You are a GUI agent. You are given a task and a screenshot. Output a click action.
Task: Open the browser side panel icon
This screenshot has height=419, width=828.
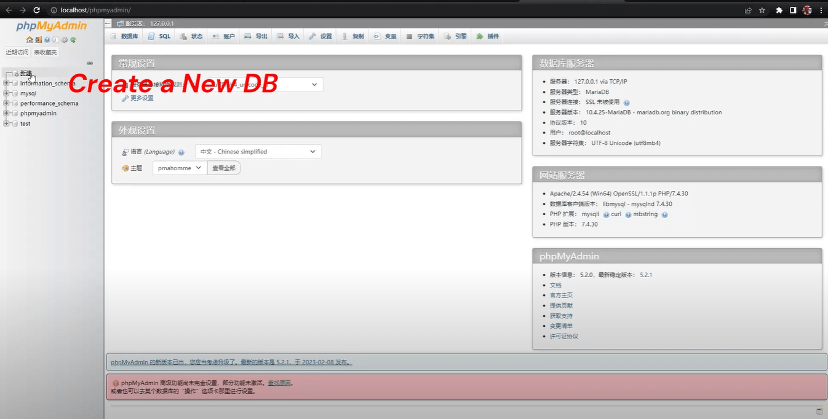793,10
